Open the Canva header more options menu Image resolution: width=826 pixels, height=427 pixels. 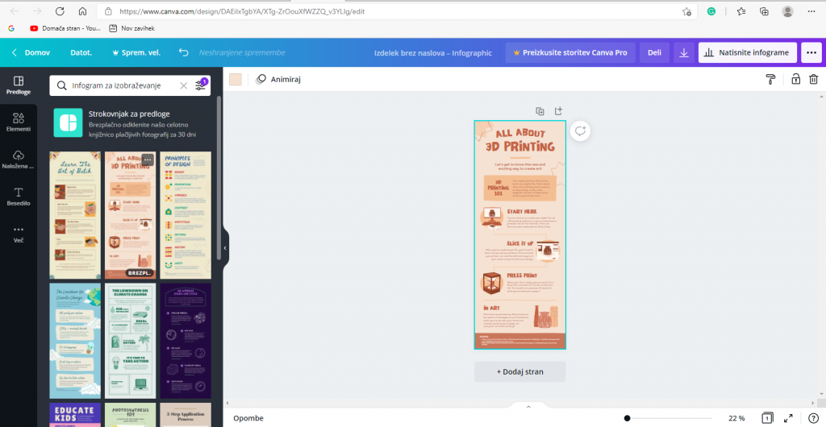pos(811,52)
